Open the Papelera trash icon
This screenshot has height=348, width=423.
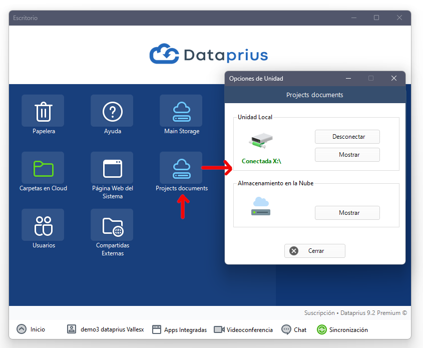coord(43,111)
